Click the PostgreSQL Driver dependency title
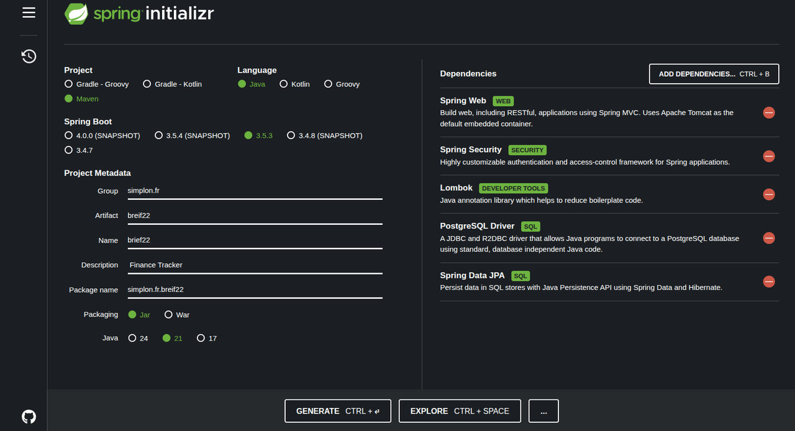The image size is (795, 431). tap(477, 226)
